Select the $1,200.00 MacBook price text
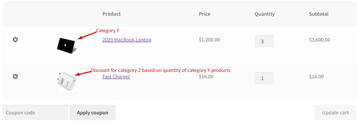 (x=209, y=40)
